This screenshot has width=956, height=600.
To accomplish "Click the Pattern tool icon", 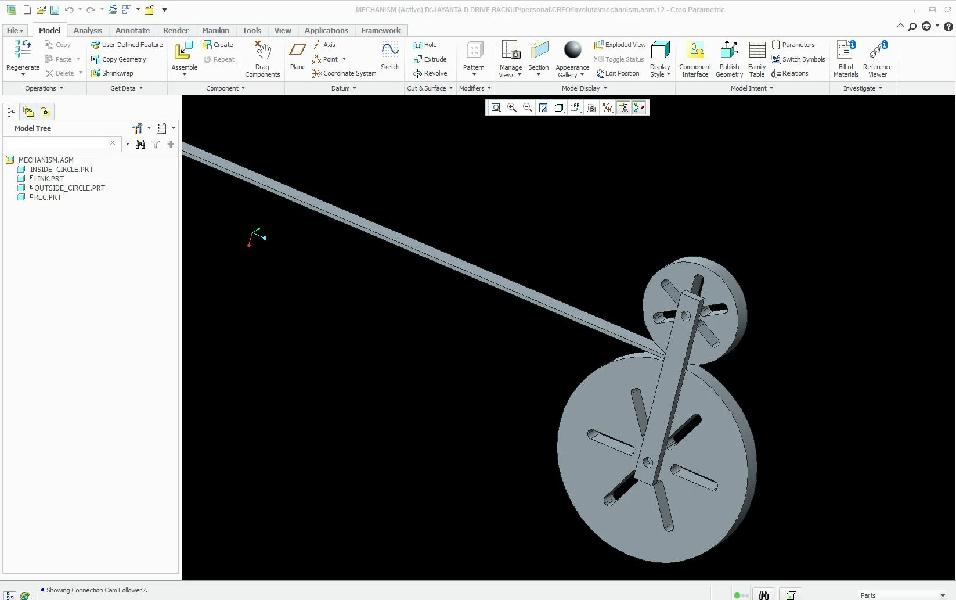I will point(474,50).
